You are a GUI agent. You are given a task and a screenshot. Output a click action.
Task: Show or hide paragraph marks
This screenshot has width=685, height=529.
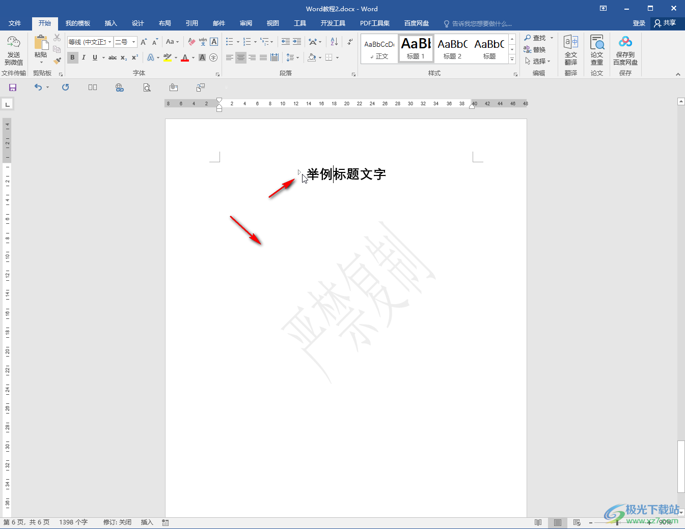350,42
